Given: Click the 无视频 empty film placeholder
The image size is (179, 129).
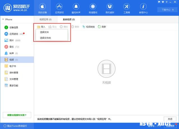Looking at the screenshot, I should 106,69.
